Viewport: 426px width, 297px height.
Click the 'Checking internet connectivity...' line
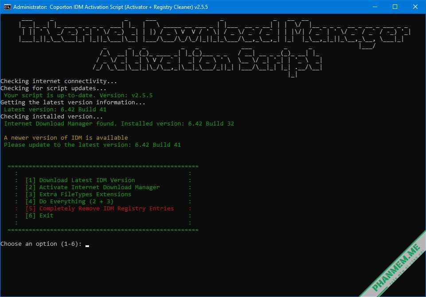[59, 81]
